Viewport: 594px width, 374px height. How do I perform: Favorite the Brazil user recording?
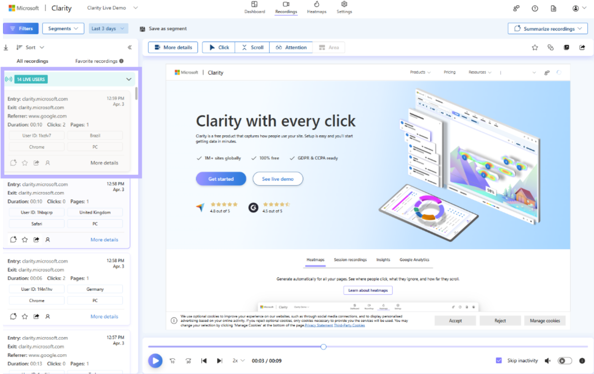pyautogui.click(x=25, y=162)
